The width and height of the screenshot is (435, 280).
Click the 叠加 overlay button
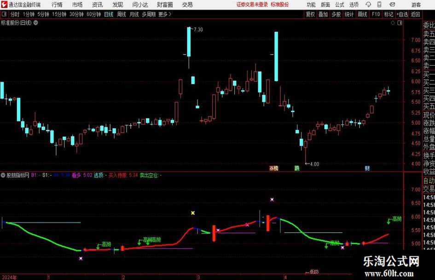323,14
